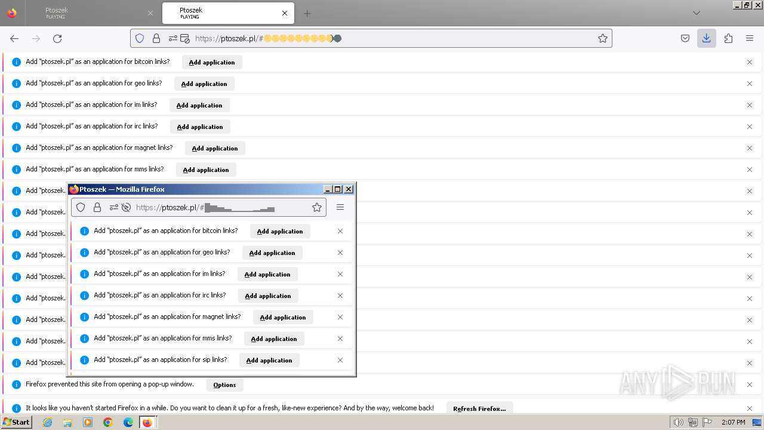Add application for geo links in popup
The width and height of the screenshot is (764, 430).
click(272, 253)
